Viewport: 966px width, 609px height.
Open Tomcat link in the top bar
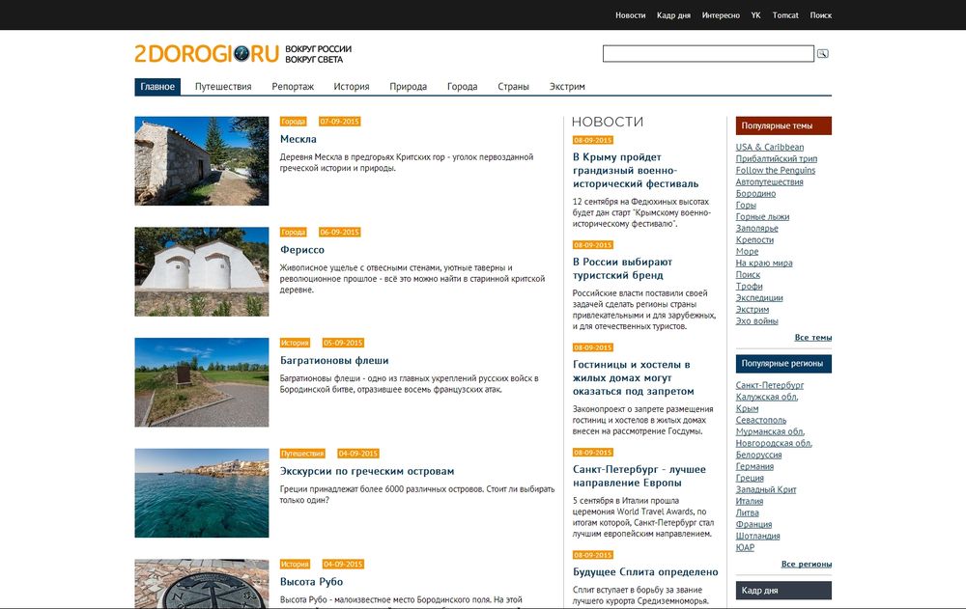click(x=785, y=15)
